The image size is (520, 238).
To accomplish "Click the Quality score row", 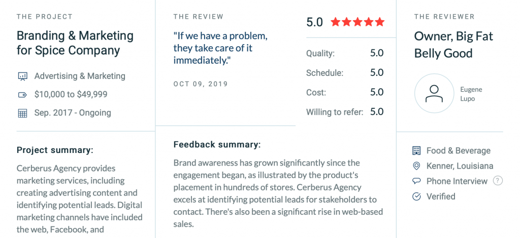I will [x=345, y=53].
